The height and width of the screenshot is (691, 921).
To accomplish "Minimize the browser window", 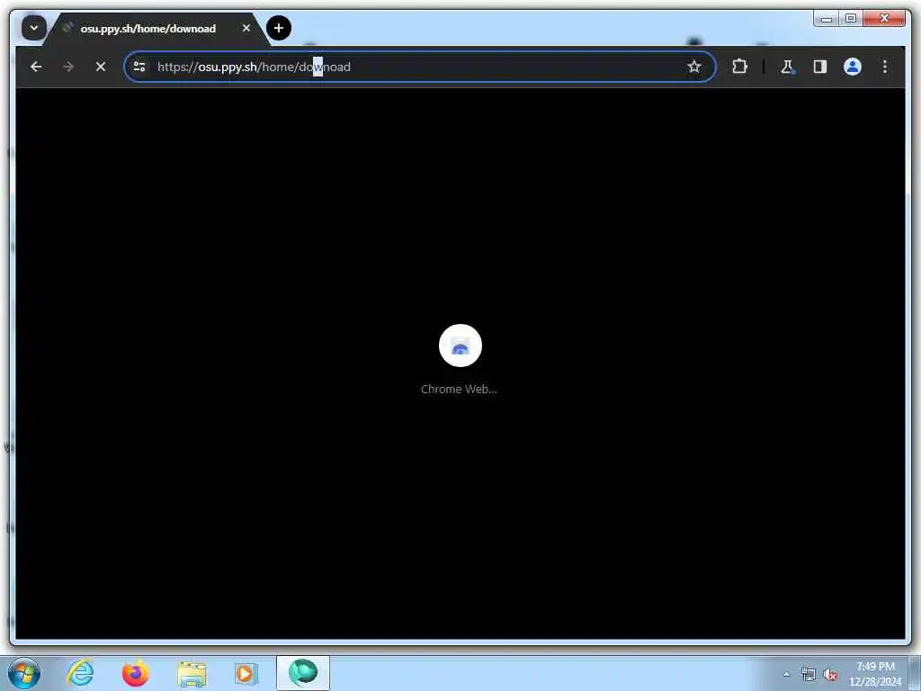I will (x=826, y=18).
